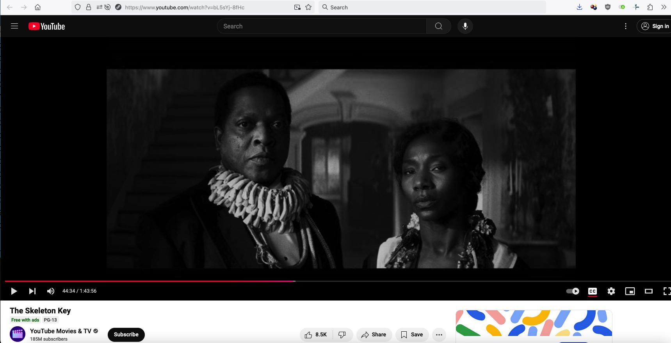The image size is (671, 343).
Task: Search with your voice microphone button
Action: coord(465,26)
